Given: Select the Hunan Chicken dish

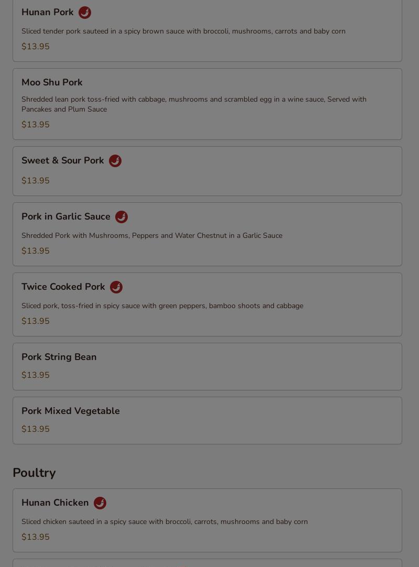Looking at the screenshot, I should [207, 520].
